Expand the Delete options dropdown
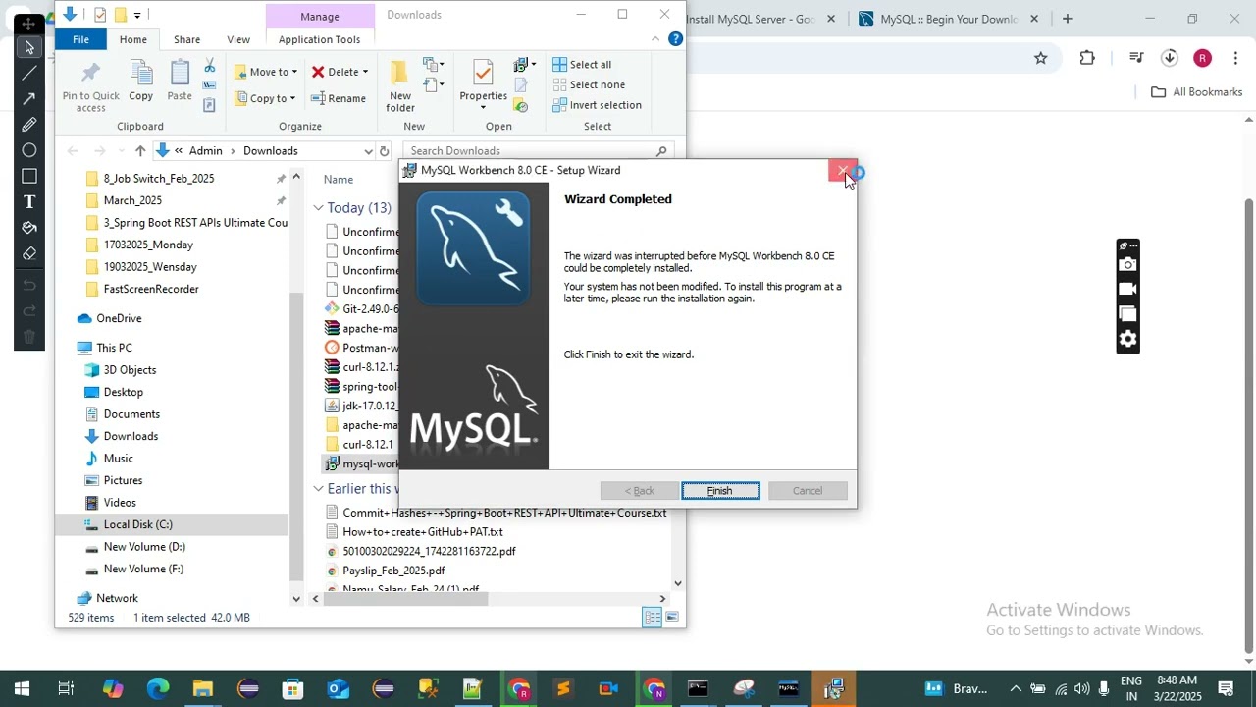 pyautogui.click(x=365, y=72)
